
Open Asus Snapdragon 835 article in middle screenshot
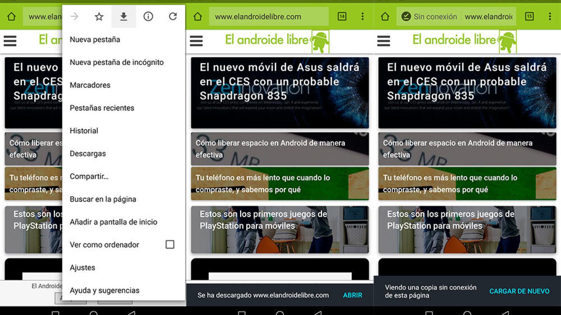click(280, 93)
